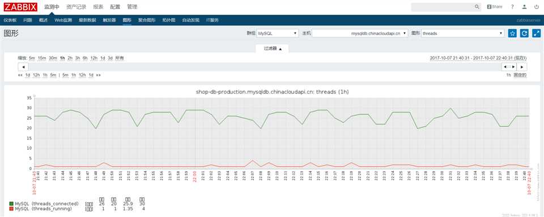Click the threads graph plot area
The height and width of the screenshot is (217, 544).
(282, 133)
